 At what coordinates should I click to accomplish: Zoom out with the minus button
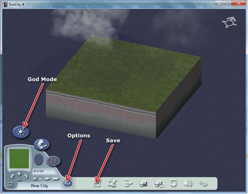(19, 180)
